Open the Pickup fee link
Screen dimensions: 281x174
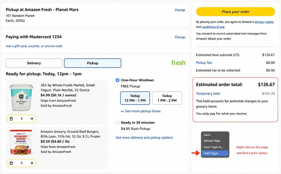(204, 63)
